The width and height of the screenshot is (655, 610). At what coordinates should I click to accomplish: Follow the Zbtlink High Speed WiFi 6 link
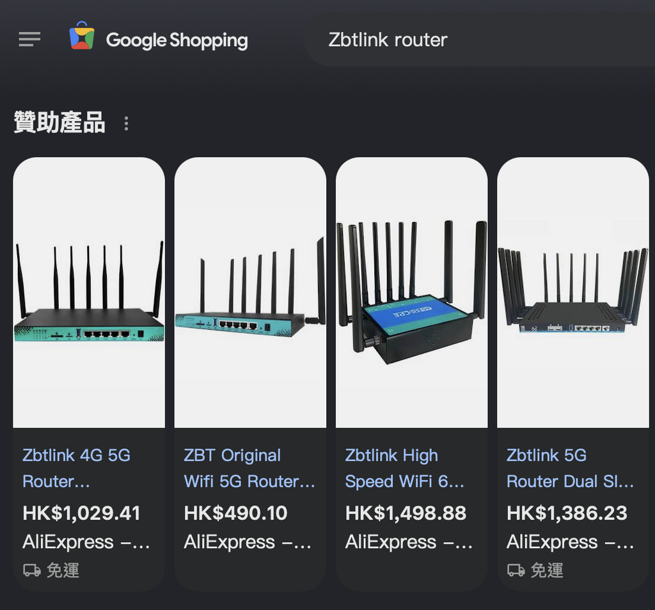404,468
